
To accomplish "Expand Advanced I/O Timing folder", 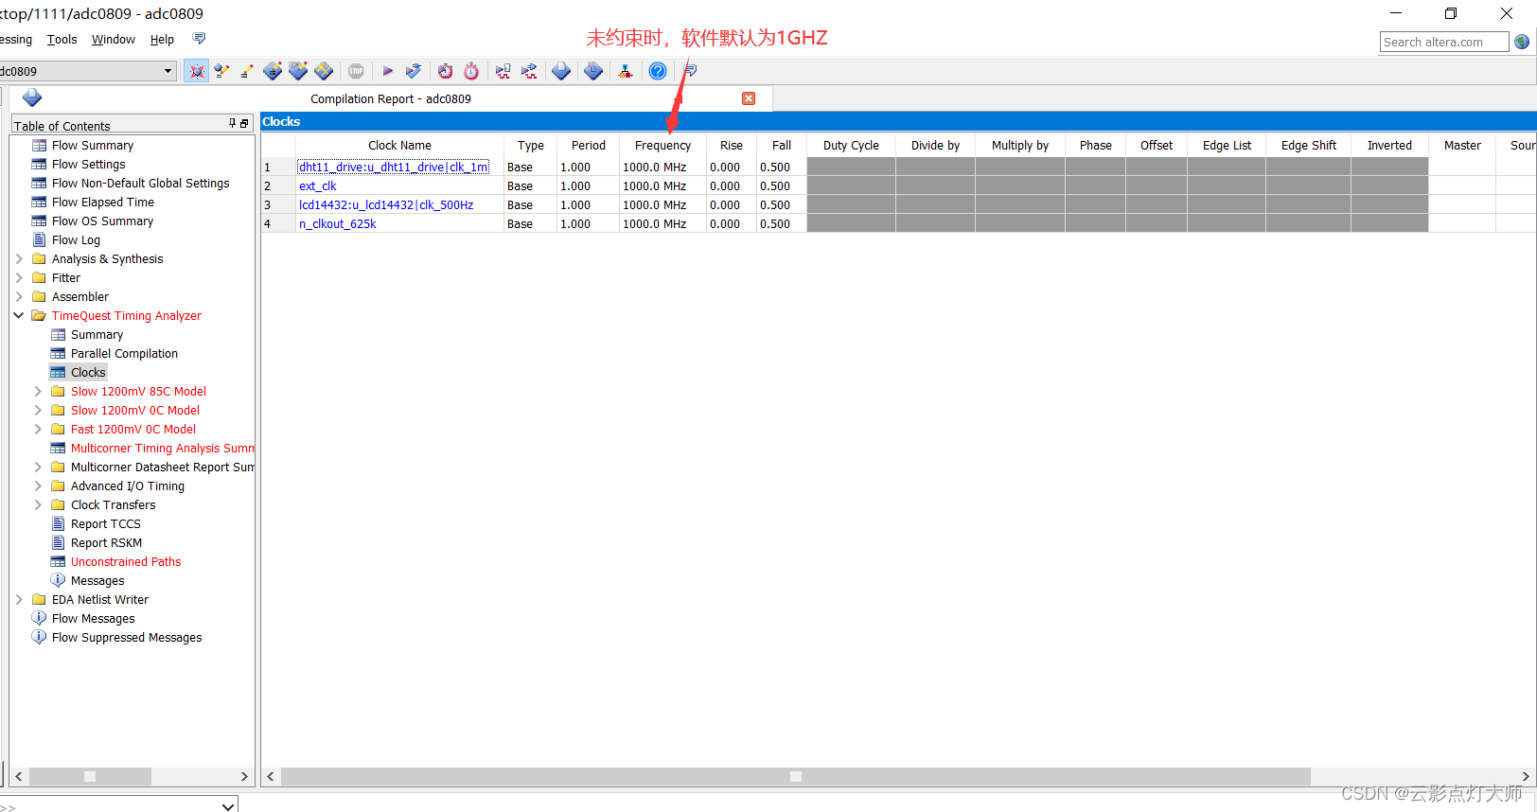I will pyautogui.click(x=38, y=485).
